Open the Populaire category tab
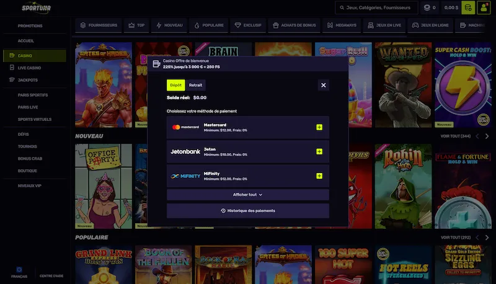Screen dimensions: 496x284 point(208,25)
